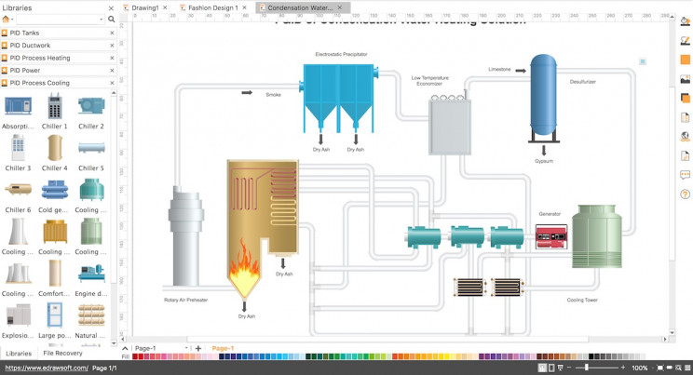This screenshot has width=693, height=375.
Task: Switch to the Drawing1 tab
Action: pos(145,7)
